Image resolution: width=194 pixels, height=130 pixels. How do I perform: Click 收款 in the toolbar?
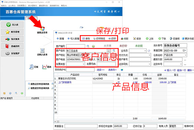point(124,39)
